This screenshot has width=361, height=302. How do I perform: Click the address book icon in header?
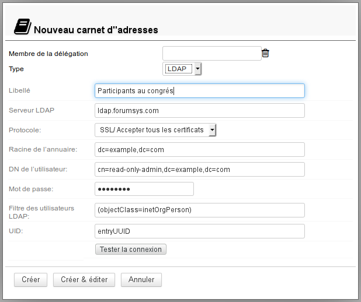click(23, 27)
